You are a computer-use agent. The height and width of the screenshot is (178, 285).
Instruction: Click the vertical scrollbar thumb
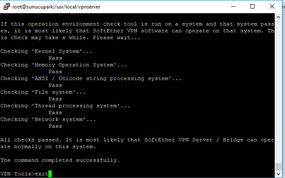[278, 167]
